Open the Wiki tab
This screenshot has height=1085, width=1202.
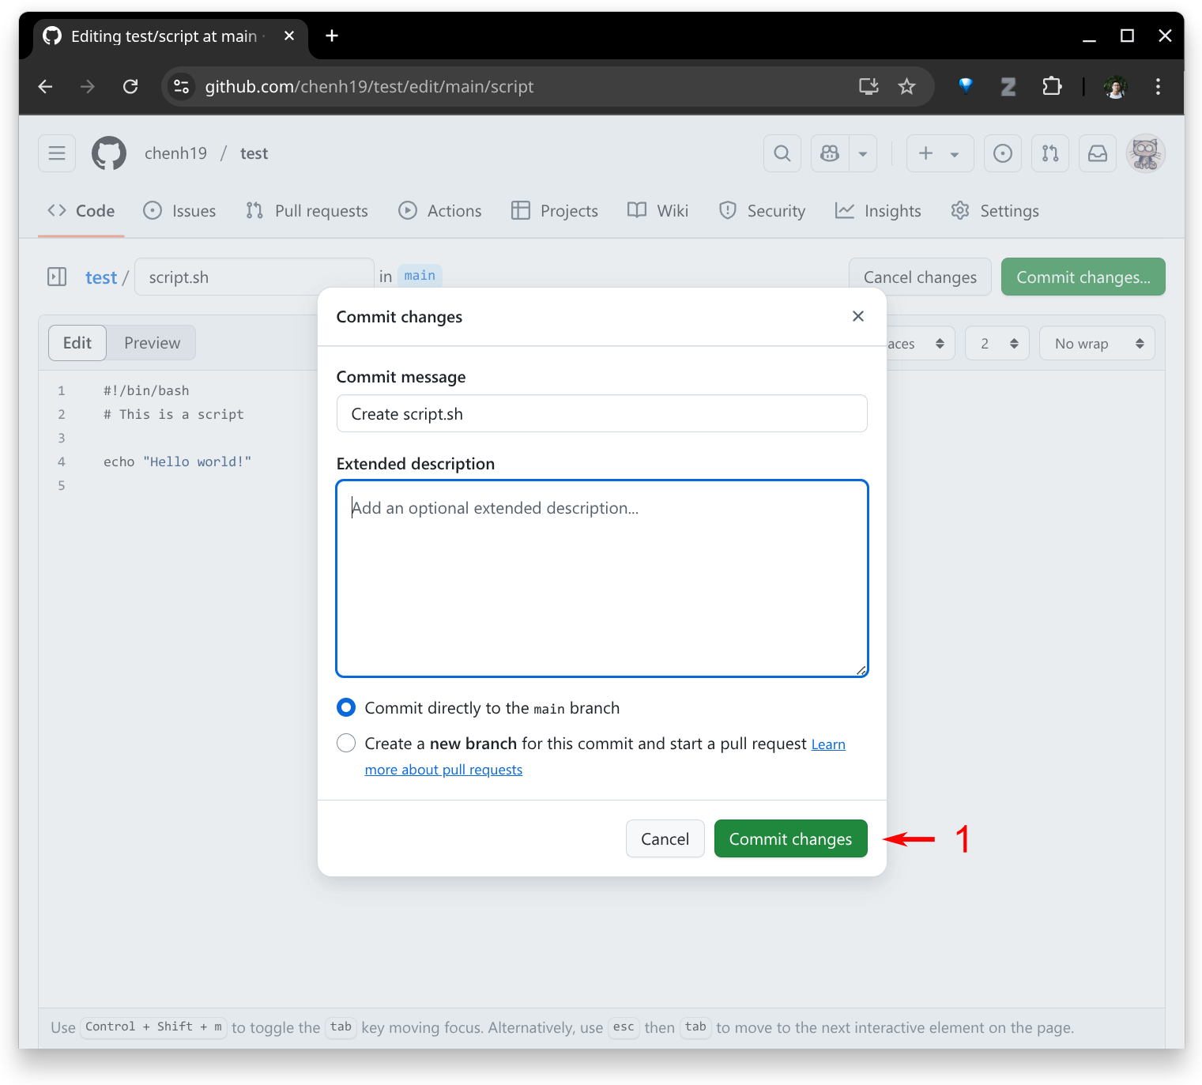pyautogui.click(x=658, y=211)
